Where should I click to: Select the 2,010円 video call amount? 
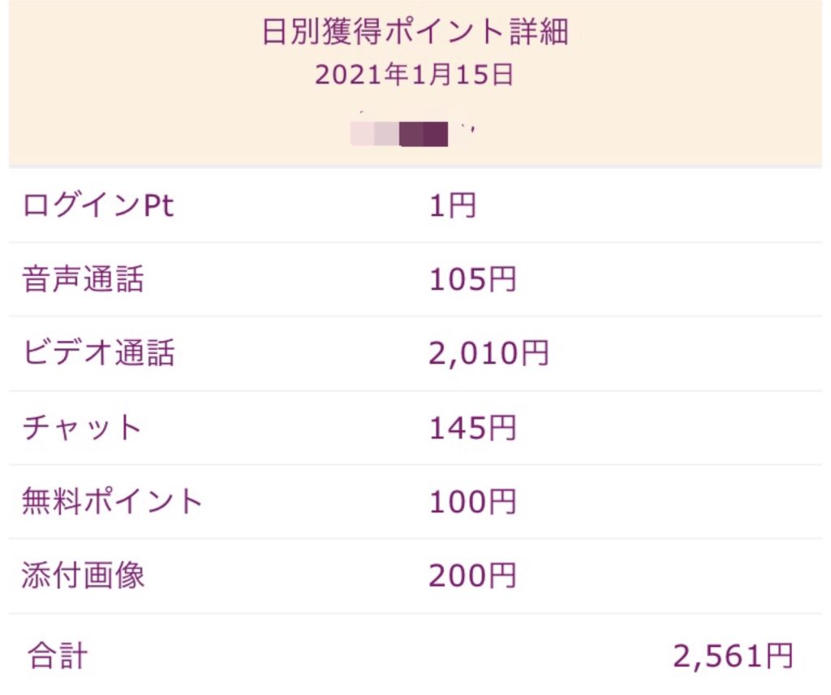pyautogui.click(x=489, y=354)
